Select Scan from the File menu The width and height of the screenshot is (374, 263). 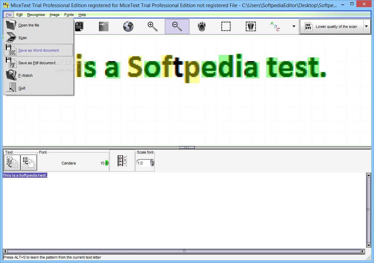[39, 38]
